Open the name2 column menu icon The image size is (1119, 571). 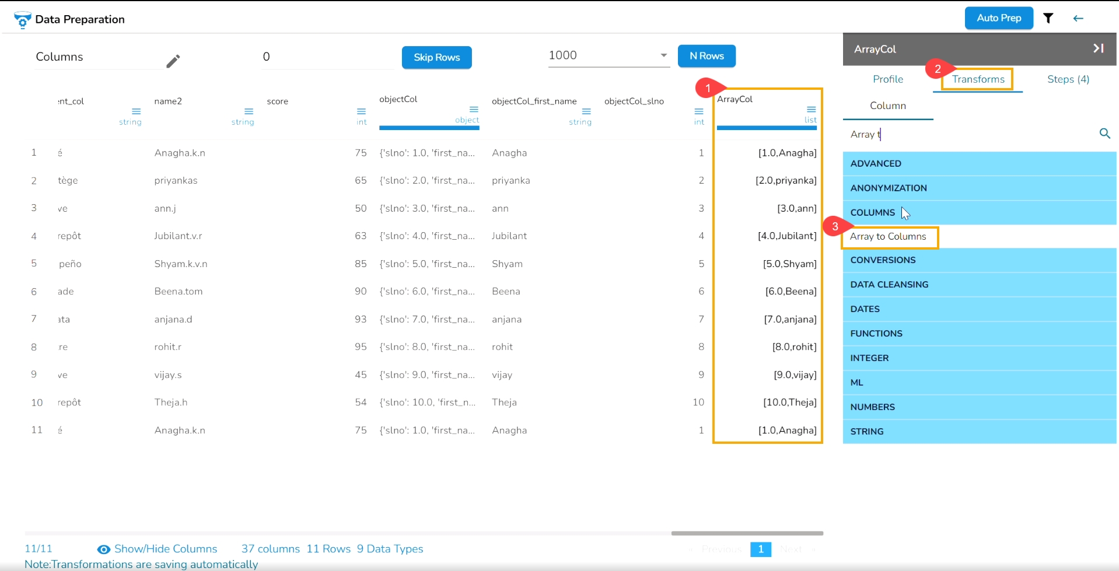coord(249,111)
